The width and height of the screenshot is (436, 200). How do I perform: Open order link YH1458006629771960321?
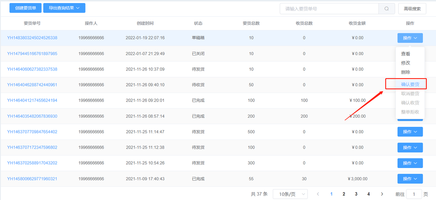[x=32, y=179]
